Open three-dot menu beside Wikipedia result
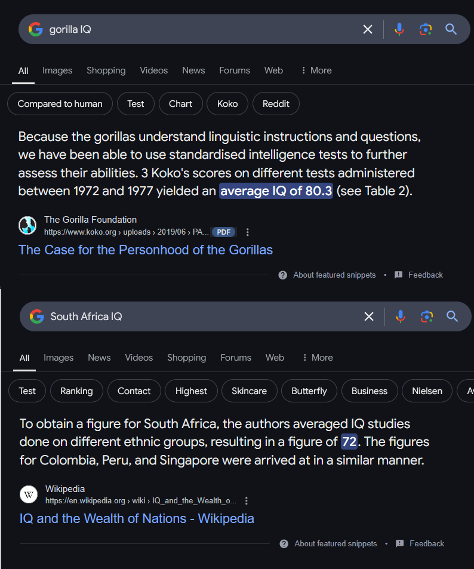Image resolution: width=474 pixels, height=569 pixels. tap(247, 501)
